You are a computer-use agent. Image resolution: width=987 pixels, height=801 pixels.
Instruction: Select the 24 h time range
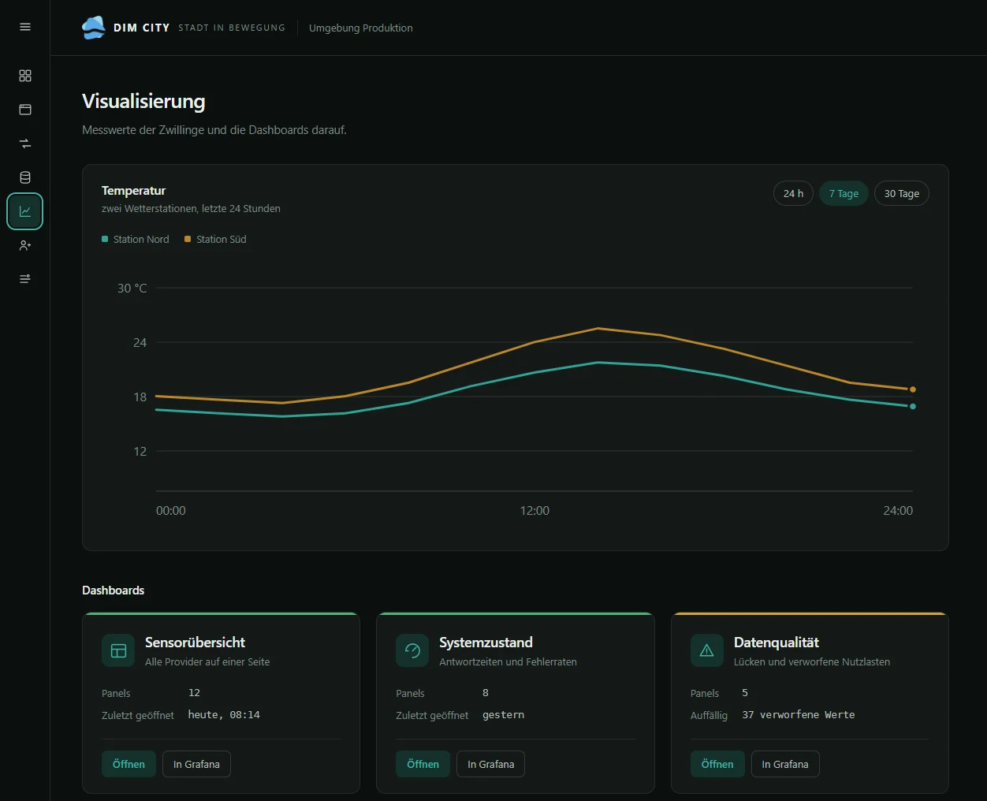[793, 193]
